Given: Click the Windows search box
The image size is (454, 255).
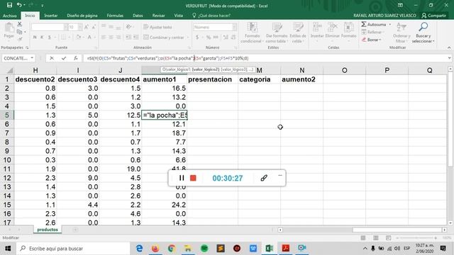Looking at the screenshot, I should [x=74, y=249].
